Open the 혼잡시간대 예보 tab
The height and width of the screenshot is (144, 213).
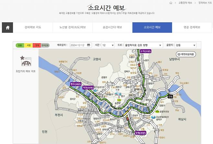click(112, 27)
